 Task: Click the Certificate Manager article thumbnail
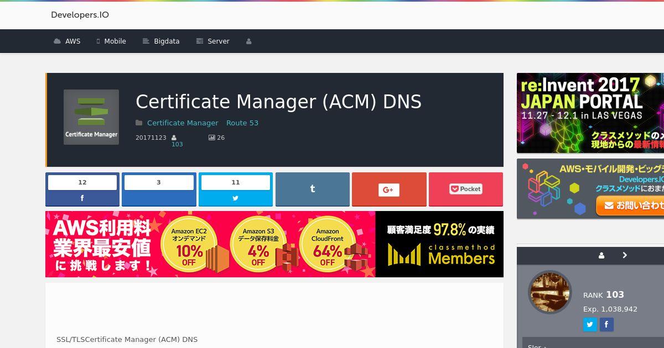pos(91,117)
